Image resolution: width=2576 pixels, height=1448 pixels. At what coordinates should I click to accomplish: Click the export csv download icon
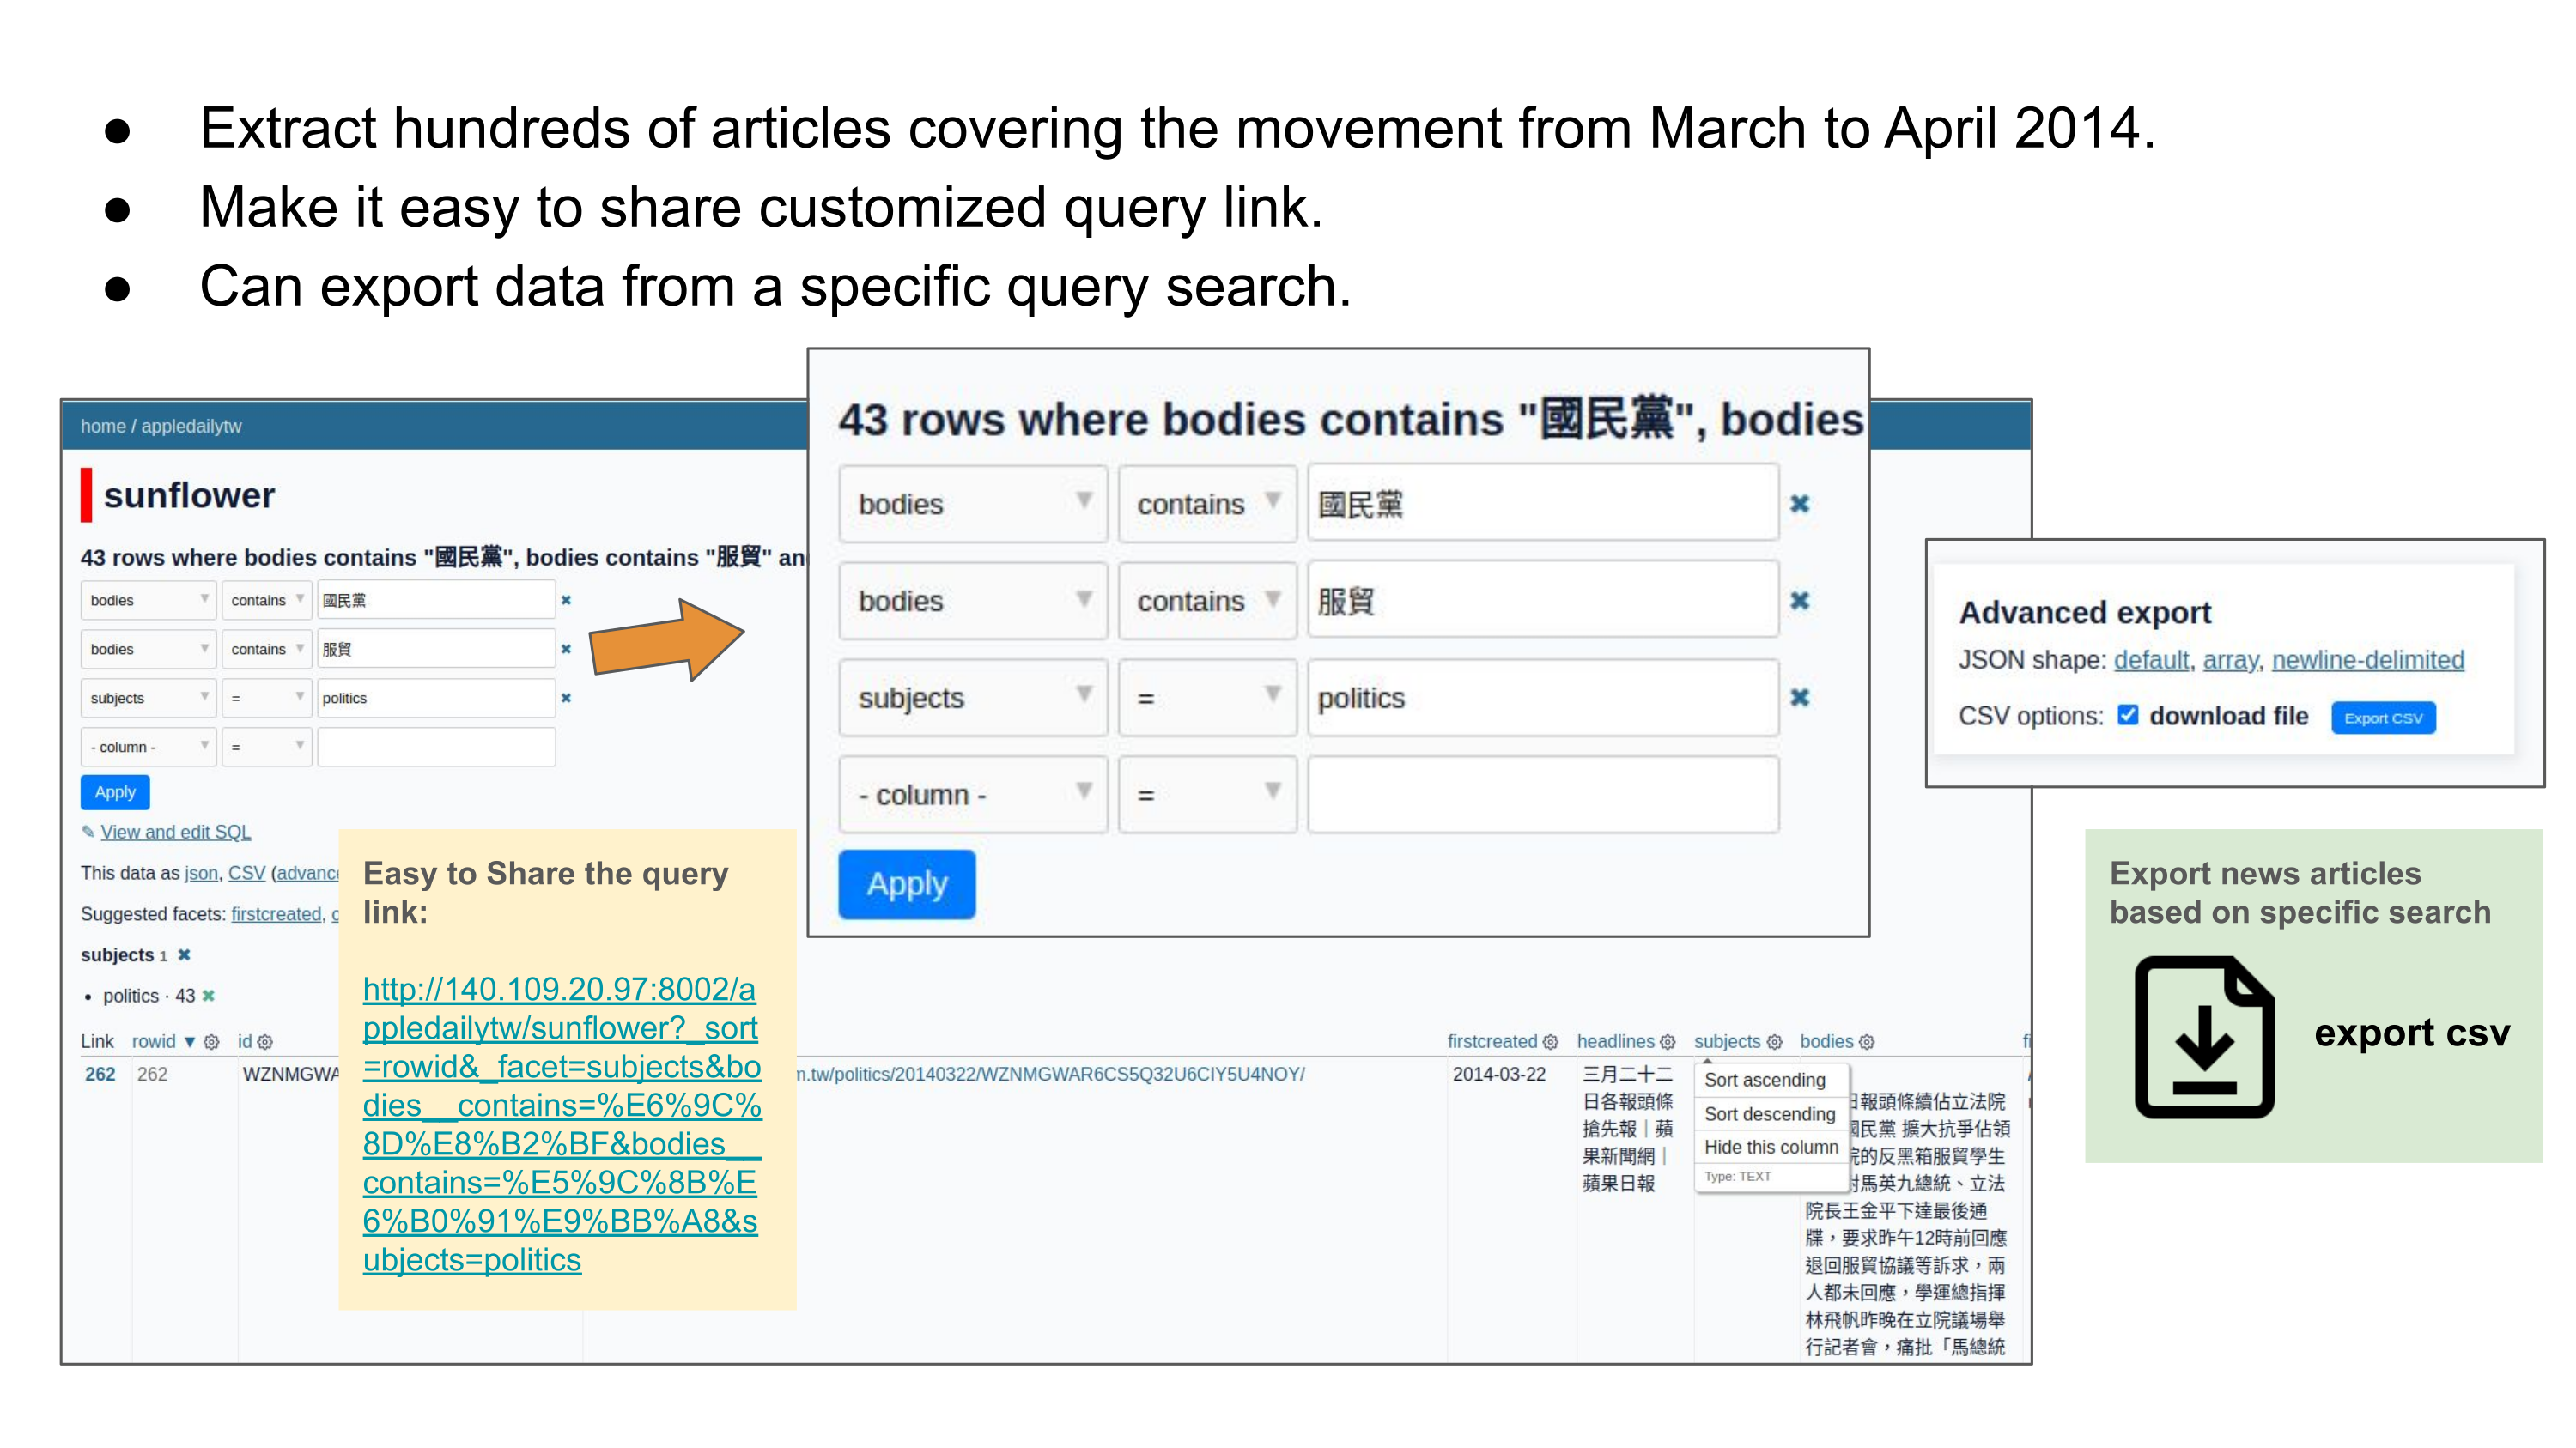coord(2204,1036)
